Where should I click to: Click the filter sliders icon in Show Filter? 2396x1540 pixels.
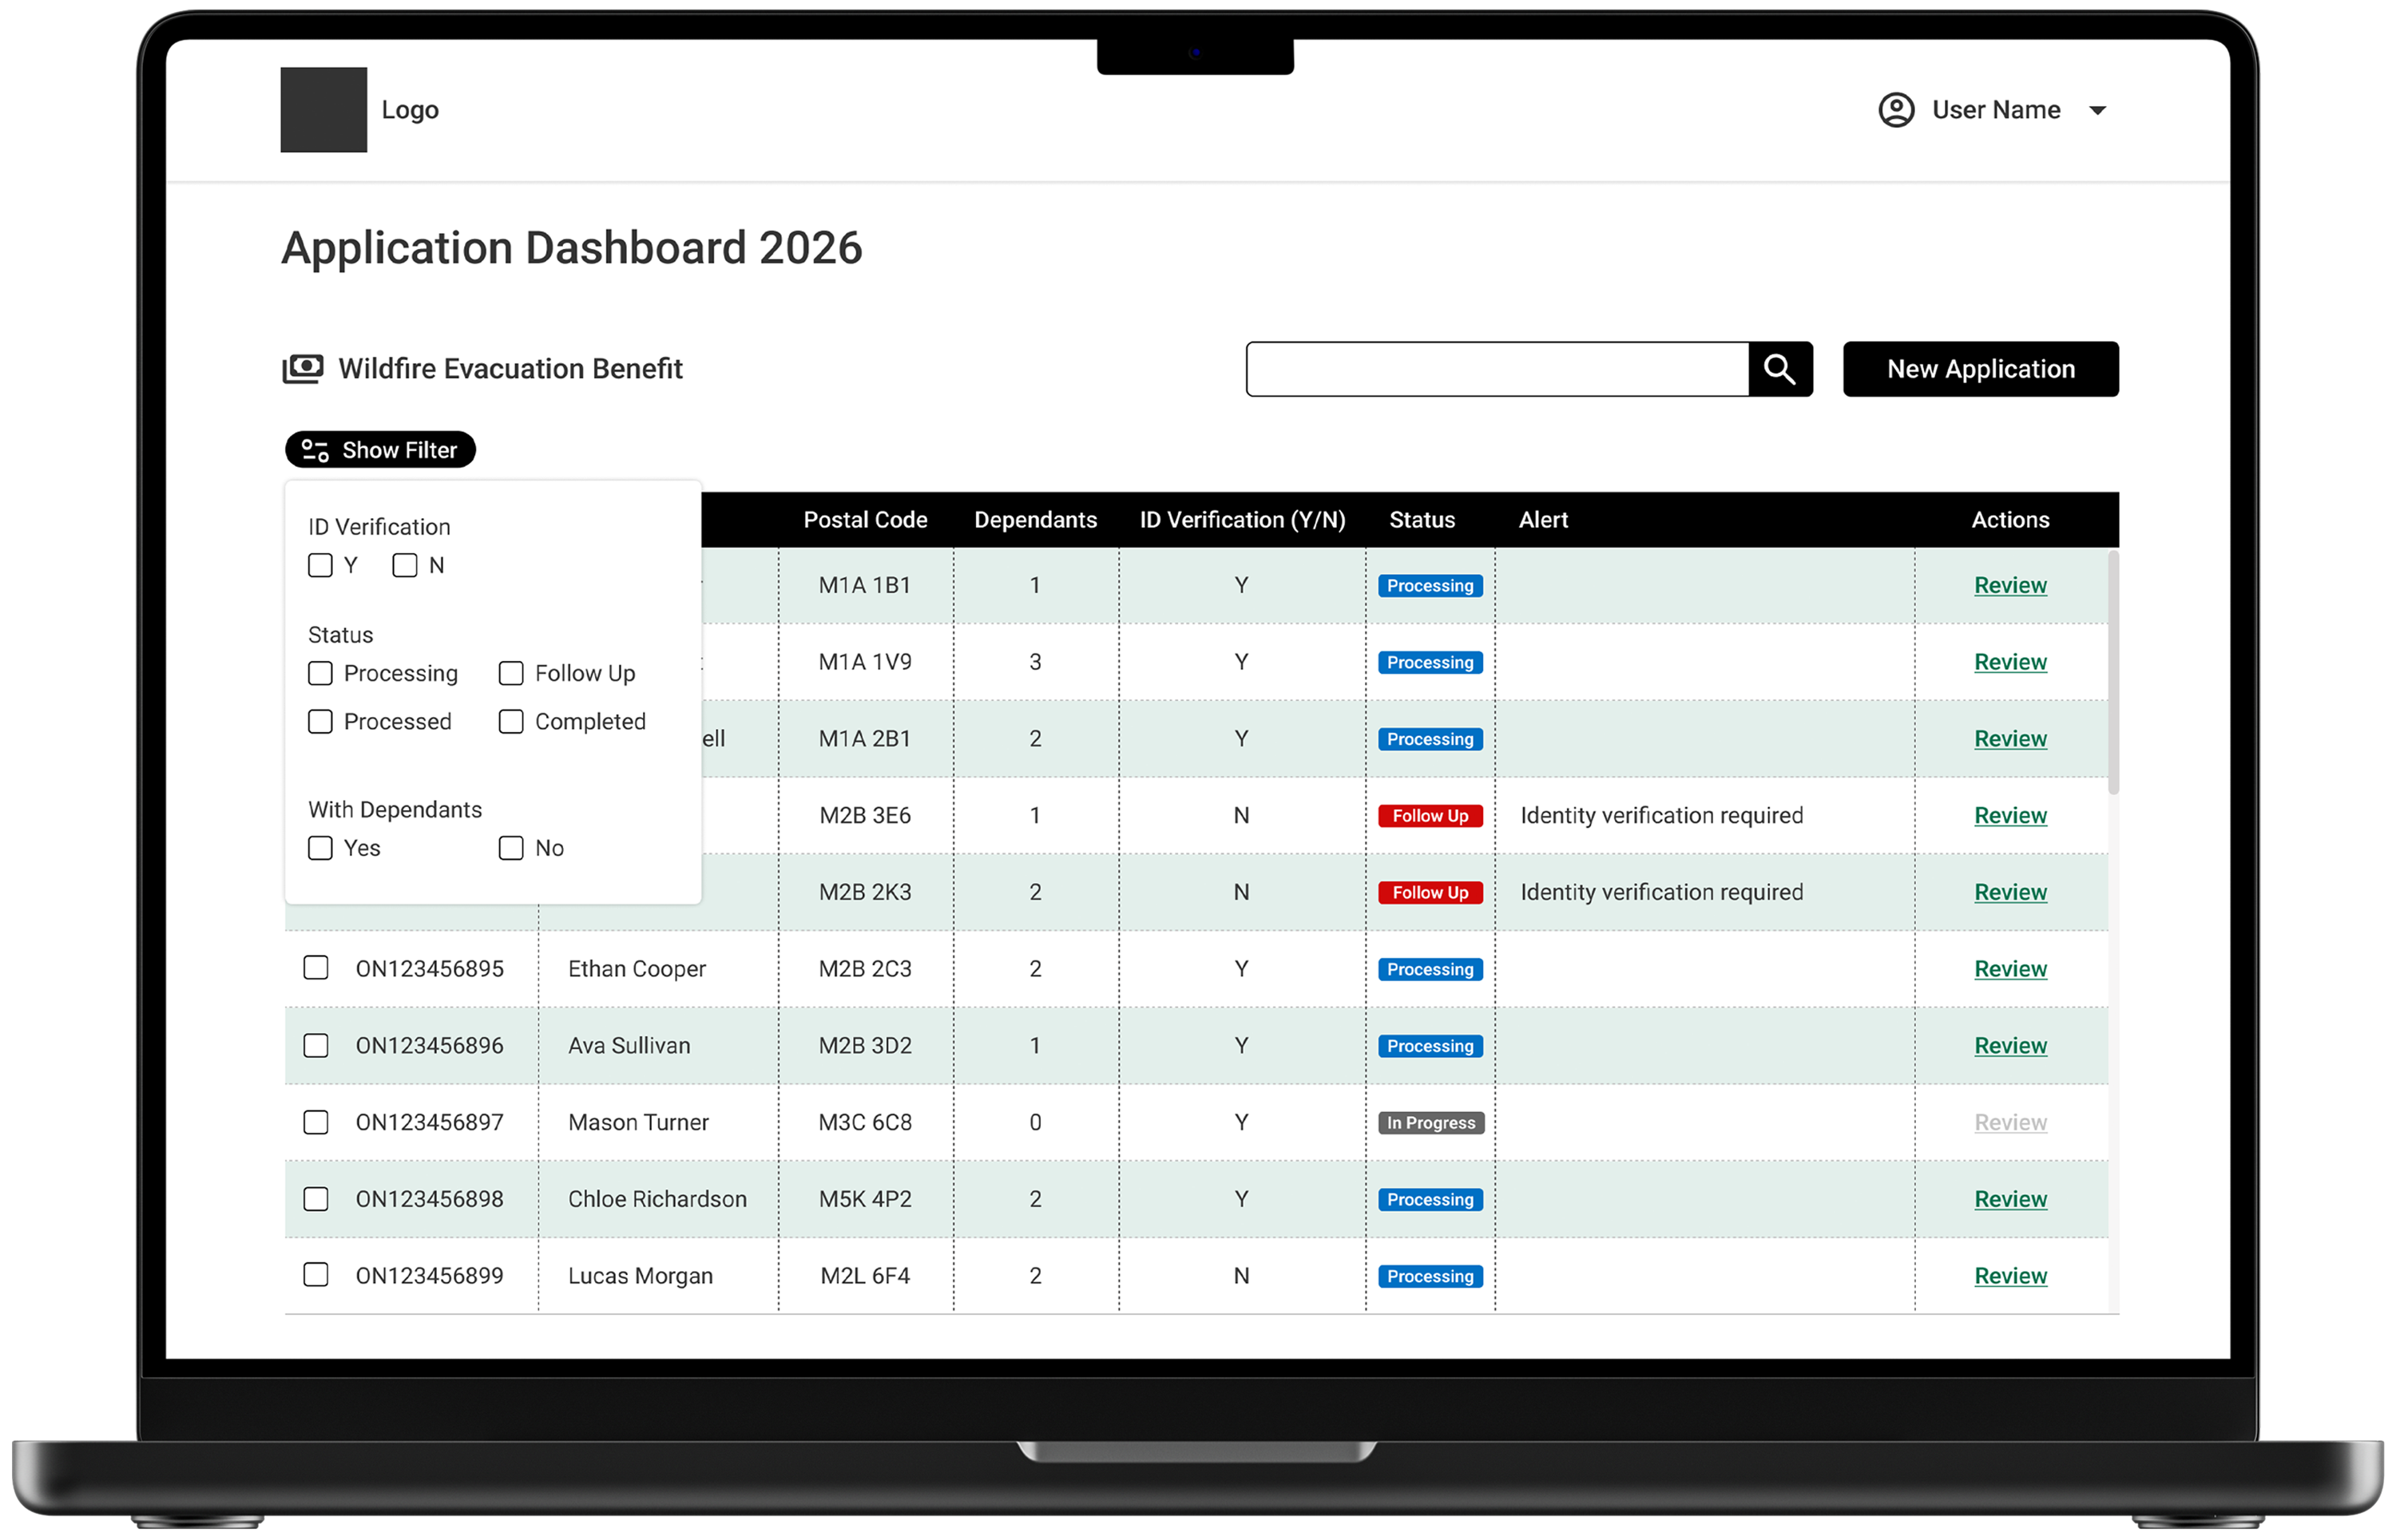click(x=315, y=450)
